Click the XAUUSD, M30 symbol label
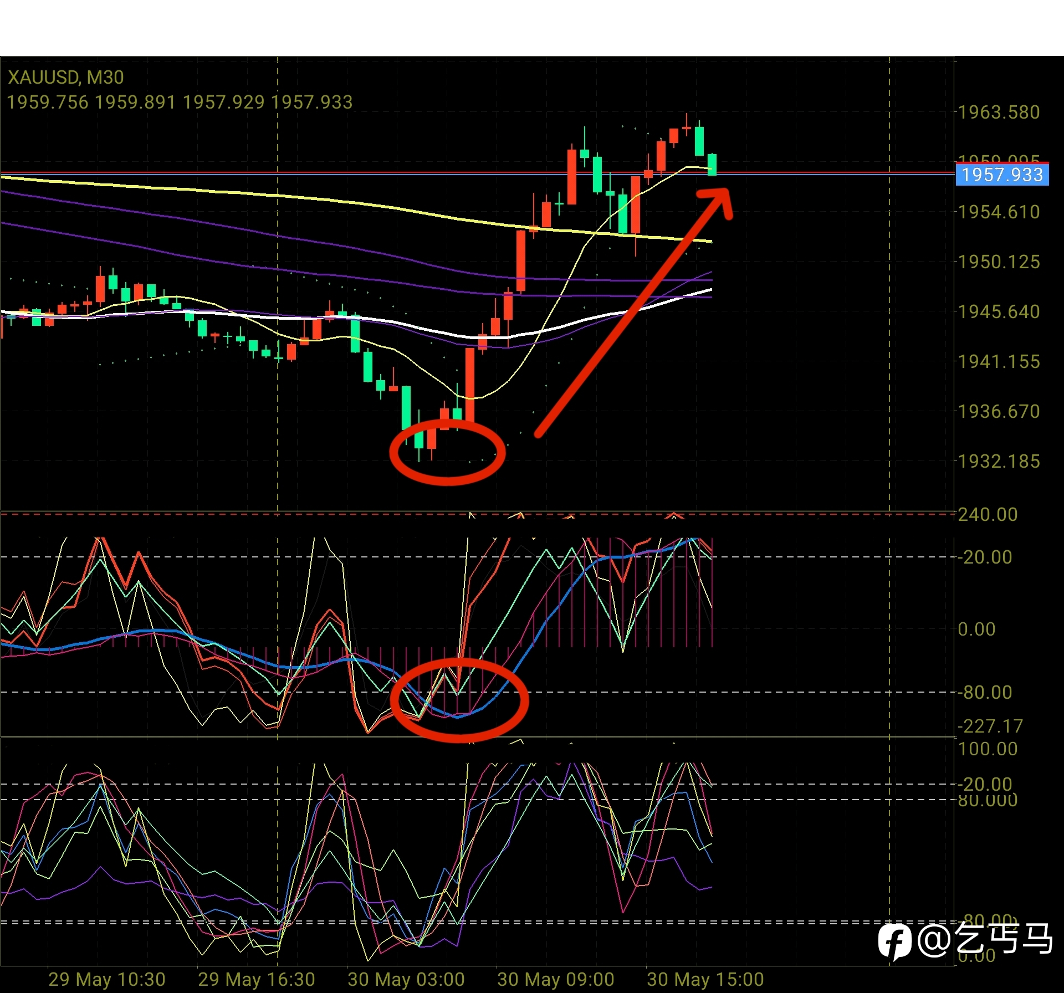The width and height of the screenshot is (1064, 993). 66,77
